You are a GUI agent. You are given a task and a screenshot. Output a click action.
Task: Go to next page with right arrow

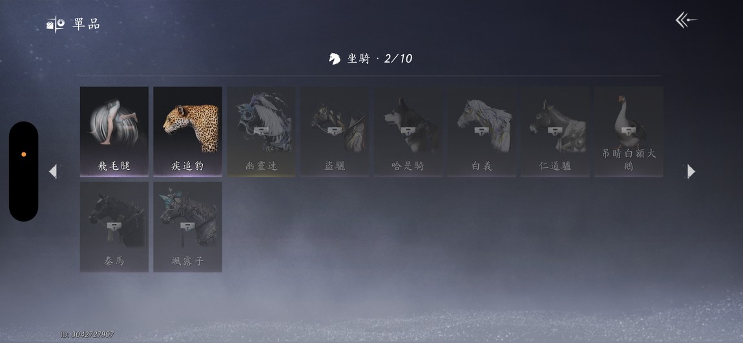pos(691,171)
